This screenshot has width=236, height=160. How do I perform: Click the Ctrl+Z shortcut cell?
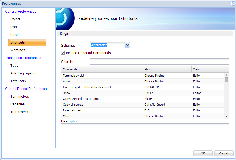(x=149, y=93)
